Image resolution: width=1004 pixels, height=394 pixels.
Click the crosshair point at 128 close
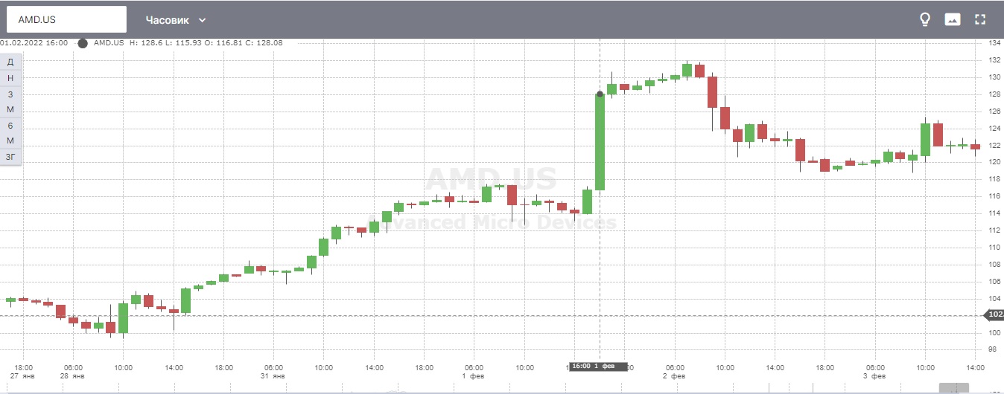pos(600,94)
